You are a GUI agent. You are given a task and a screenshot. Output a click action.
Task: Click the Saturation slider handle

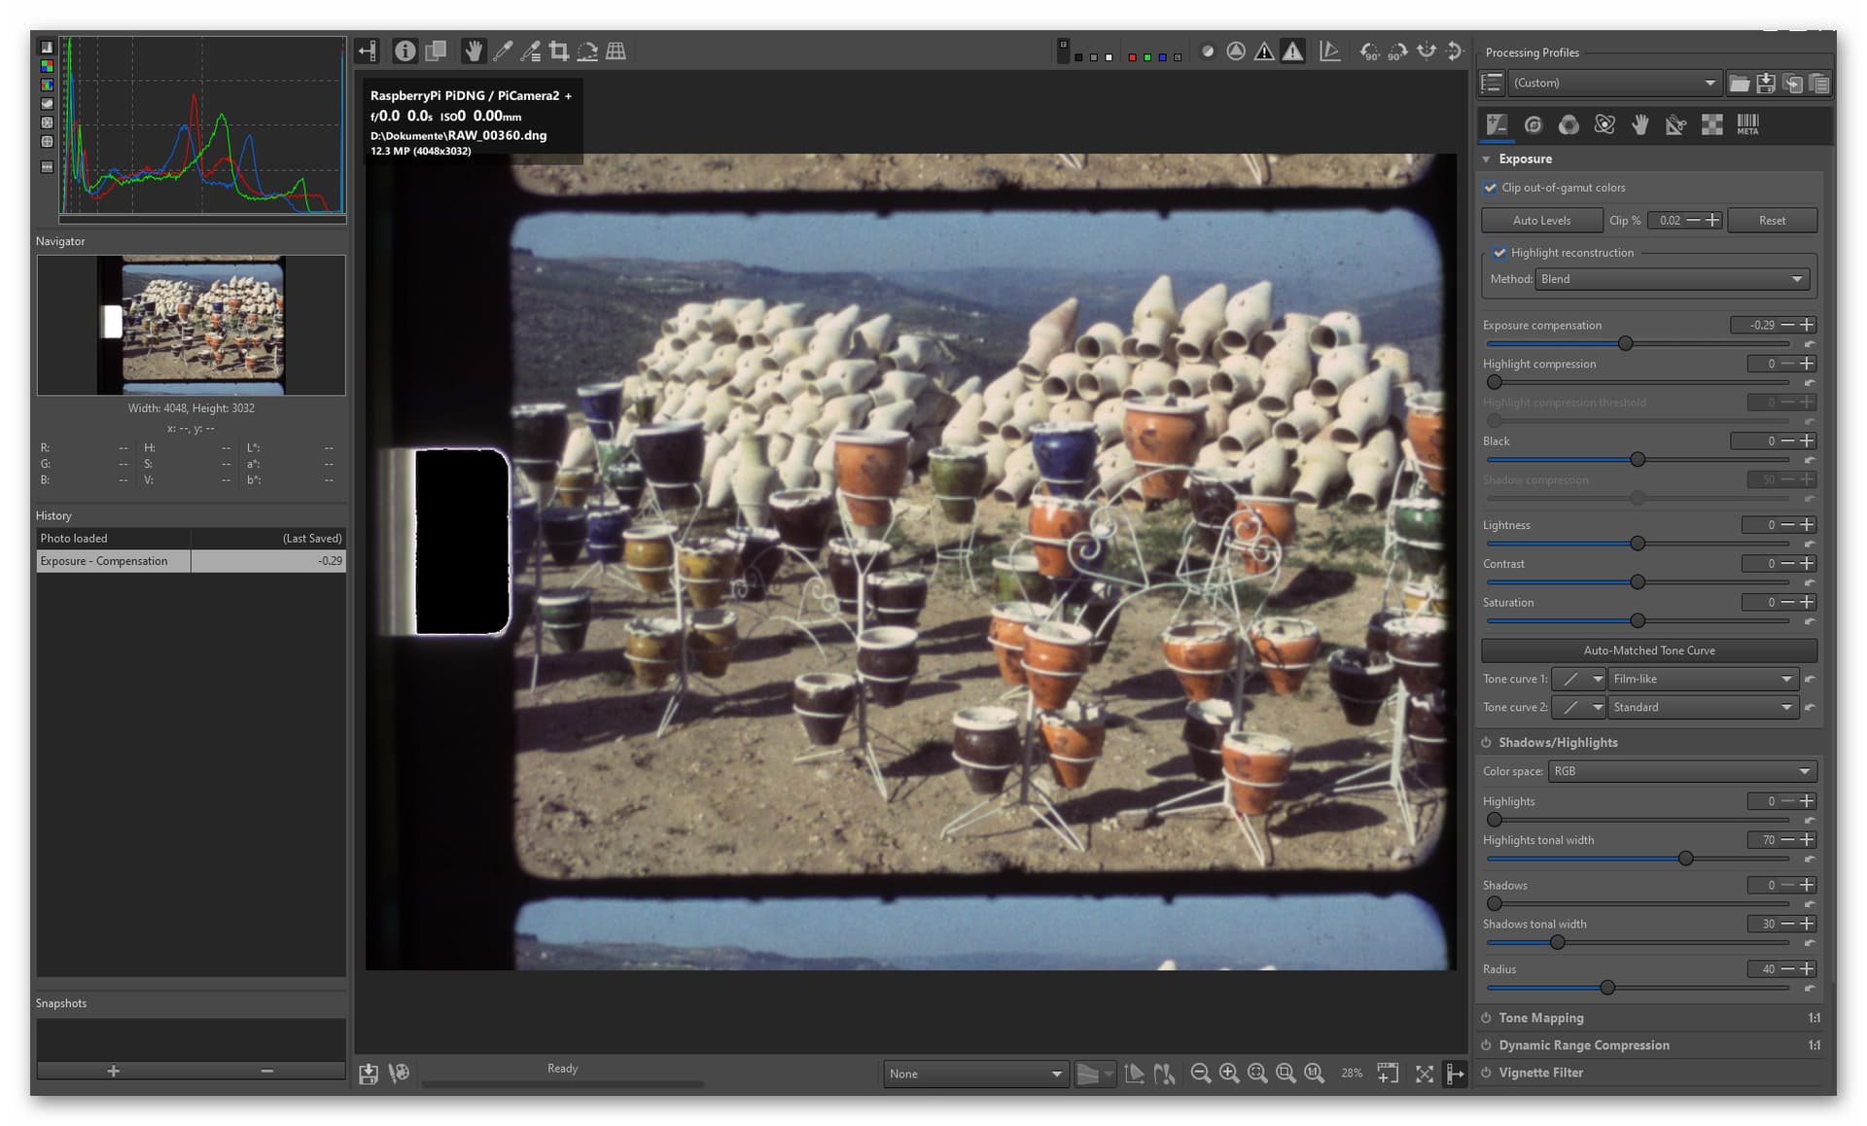[1638, 620]
